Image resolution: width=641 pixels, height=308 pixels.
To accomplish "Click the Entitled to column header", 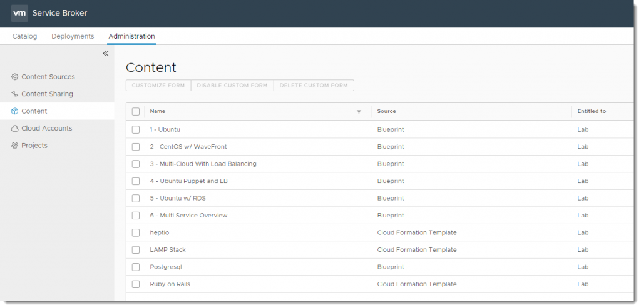I will click(x=592, y=111).
